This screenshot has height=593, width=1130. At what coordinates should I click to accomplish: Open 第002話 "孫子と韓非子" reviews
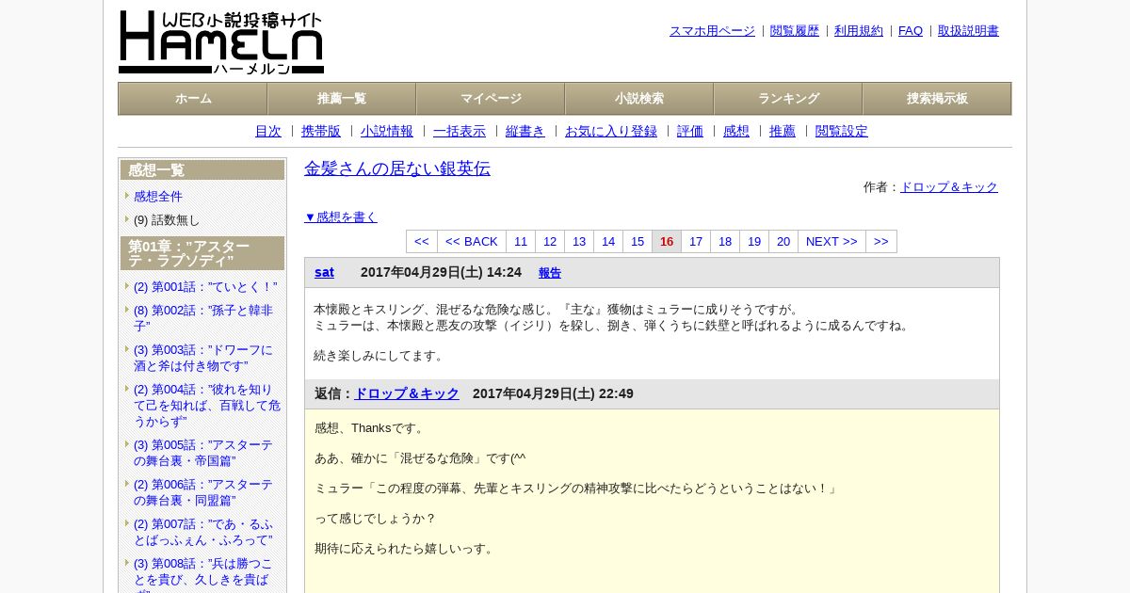click(x=203, y=318)
